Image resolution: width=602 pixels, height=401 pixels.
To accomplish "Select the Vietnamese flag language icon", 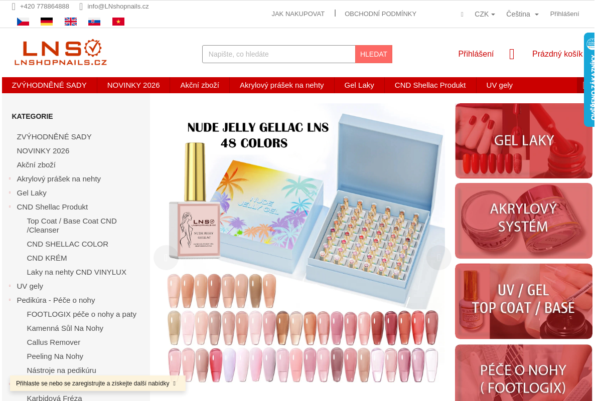I will (x=118, y=22).
